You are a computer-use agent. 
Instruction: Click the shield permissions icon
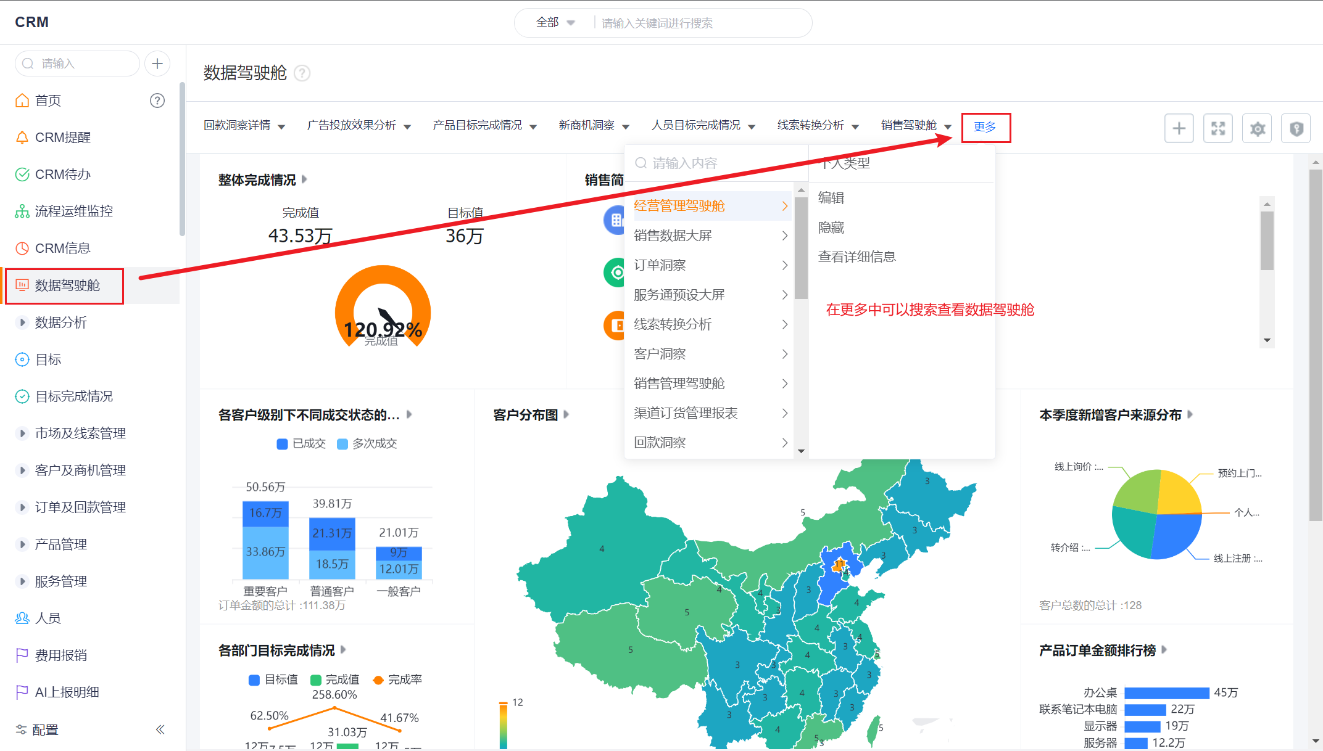(x=1296, y=128)
